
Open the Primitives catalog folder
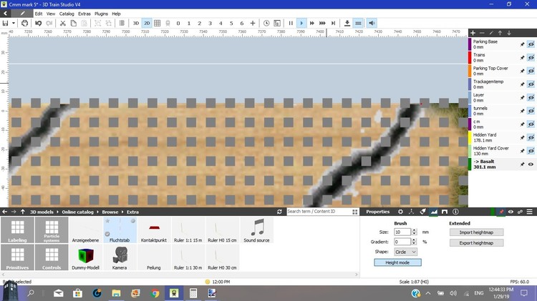point(17,258)
